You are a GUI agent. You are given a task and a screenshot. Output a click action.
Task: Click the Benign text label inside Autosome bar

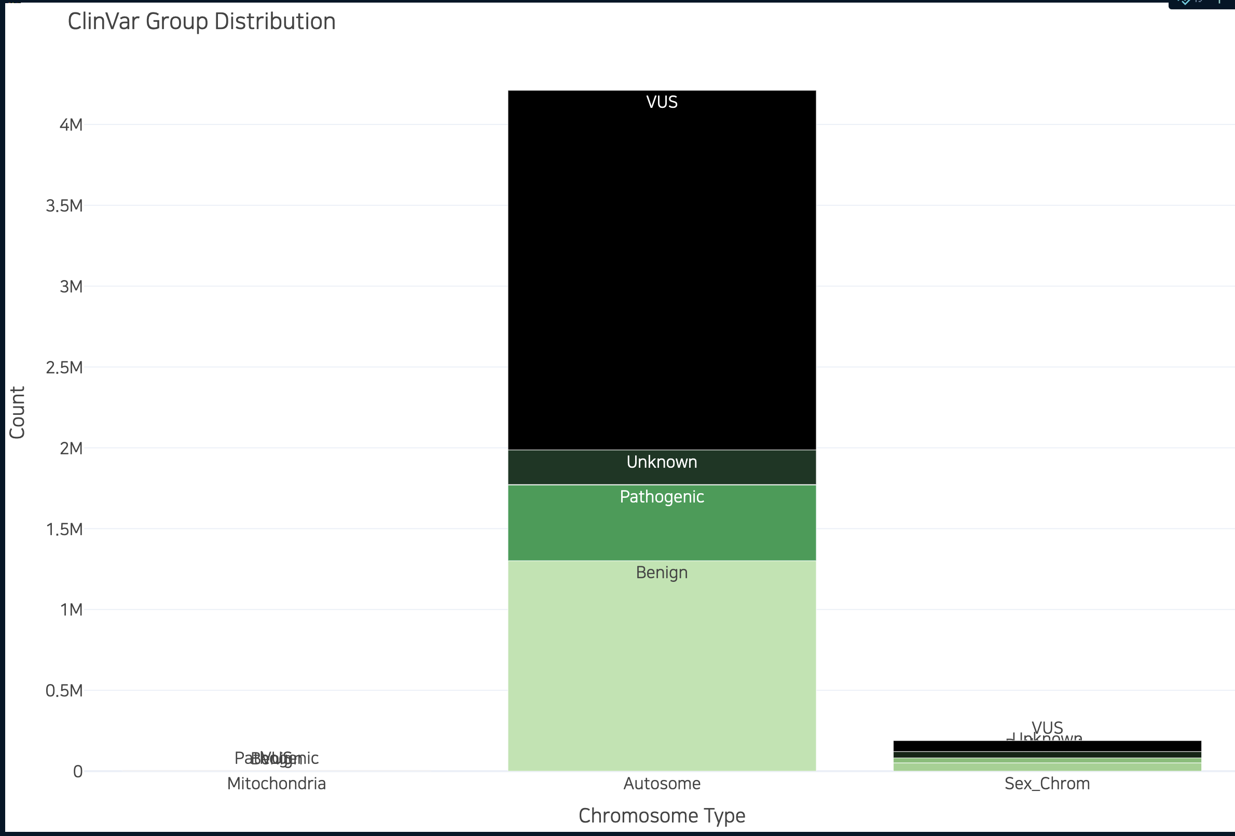pyautogui.click(x=662, y=573)
